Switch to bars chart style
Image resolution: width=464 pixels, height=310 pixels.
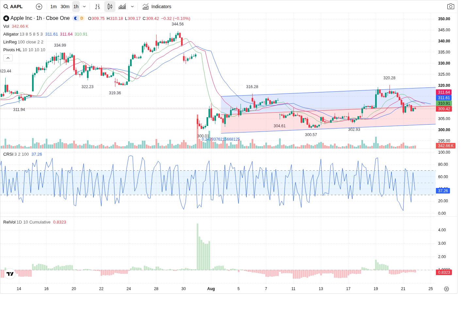click(x=97, y=7)
